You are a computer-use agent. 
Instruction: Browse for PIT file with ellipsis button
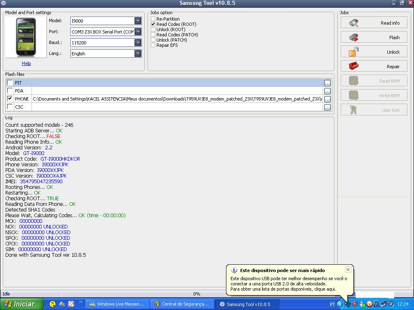pyautogui.click(x=327, y=83)
